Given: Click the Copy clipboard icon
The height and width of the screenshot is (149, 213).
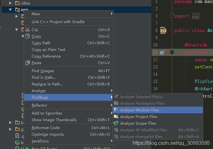Looking at the screenshot, I should [28, 36].
